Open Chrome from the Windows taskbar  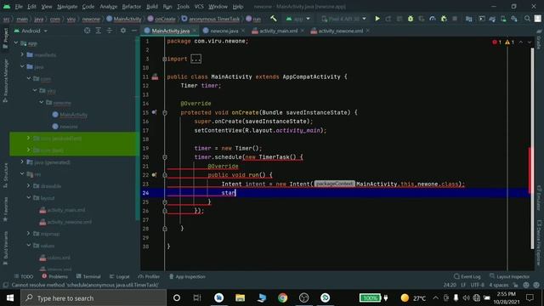click(x=282, y=297)
